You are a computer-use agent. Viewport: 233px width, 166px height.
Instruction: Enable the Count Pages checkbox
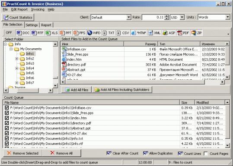(x=206, y=153)
